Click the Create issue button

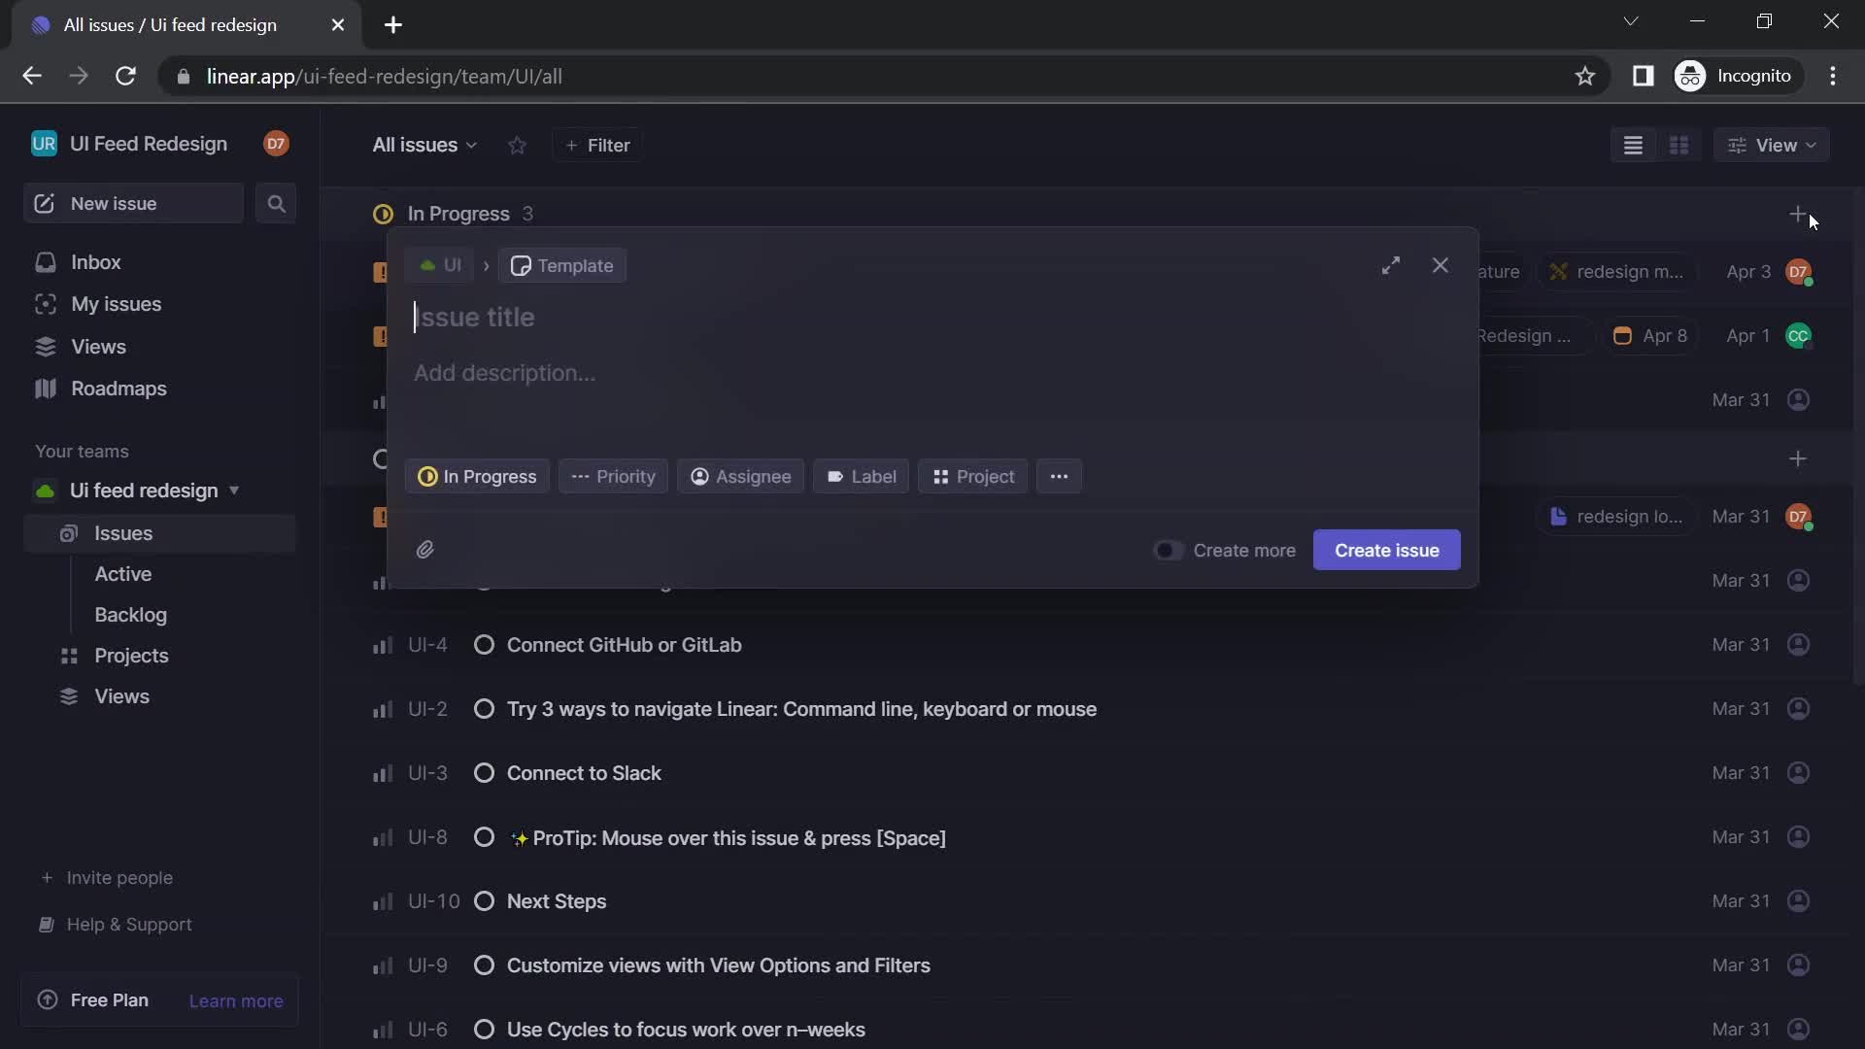[x=1386, y=550]
